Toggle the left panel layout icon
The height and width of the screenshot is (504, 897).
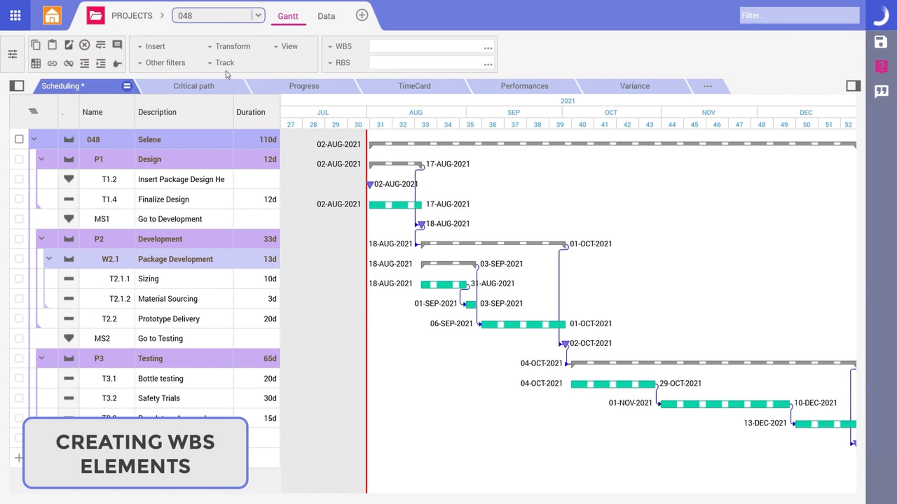coord(17,86)
